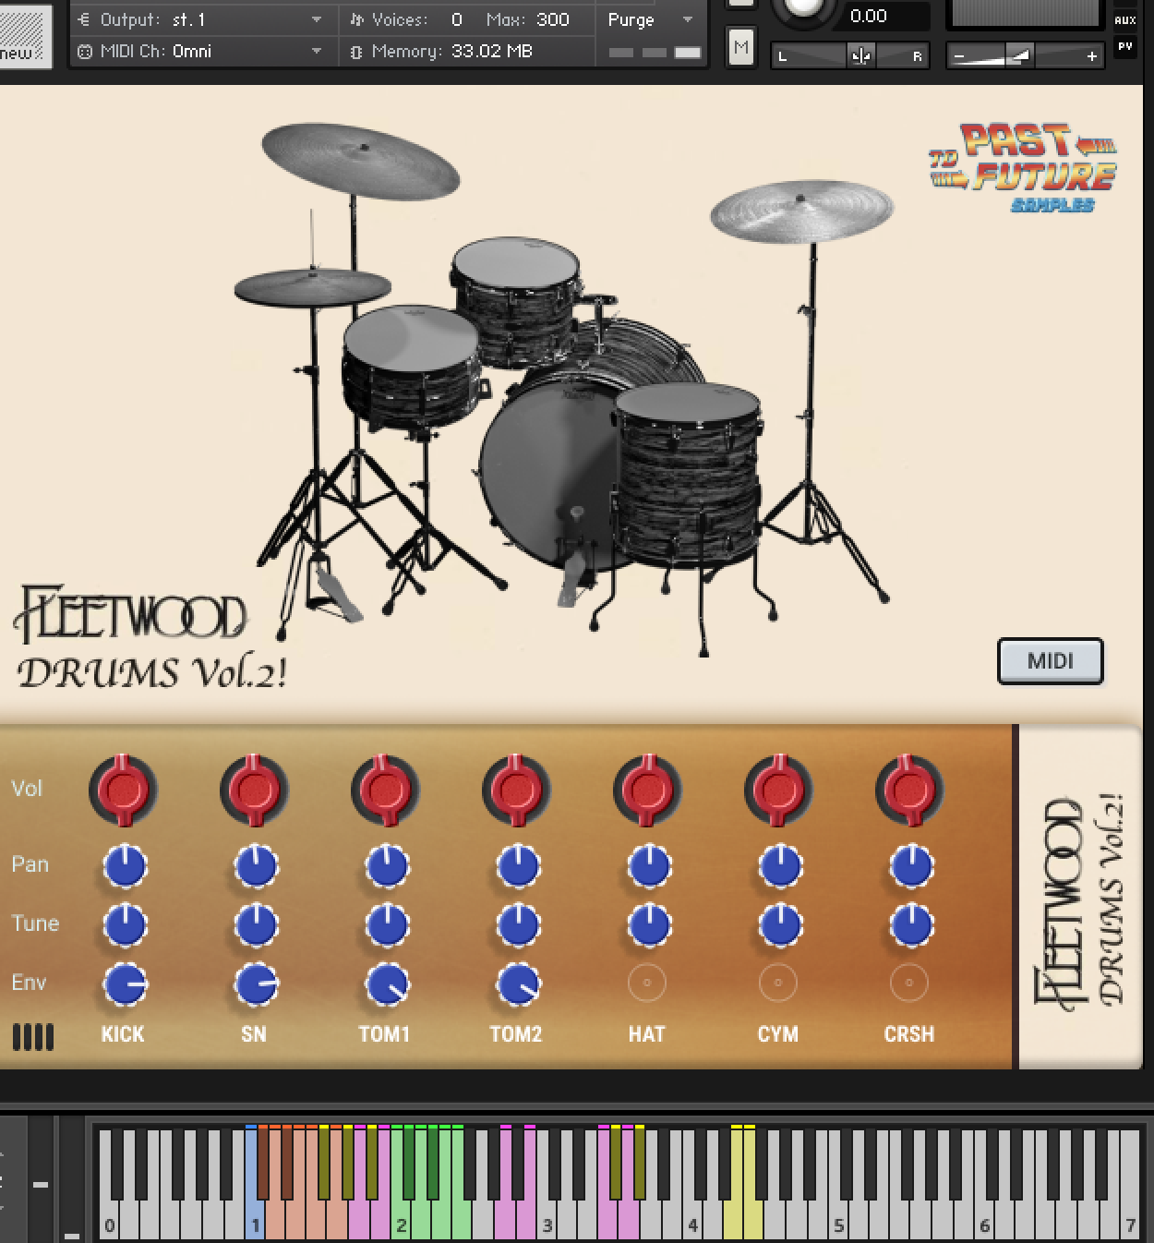Click the CYM pan knob

pos(780,866)
